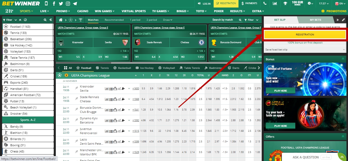
Task: Click the yellow header REGISTRATION button
Action: pos(226,4)
